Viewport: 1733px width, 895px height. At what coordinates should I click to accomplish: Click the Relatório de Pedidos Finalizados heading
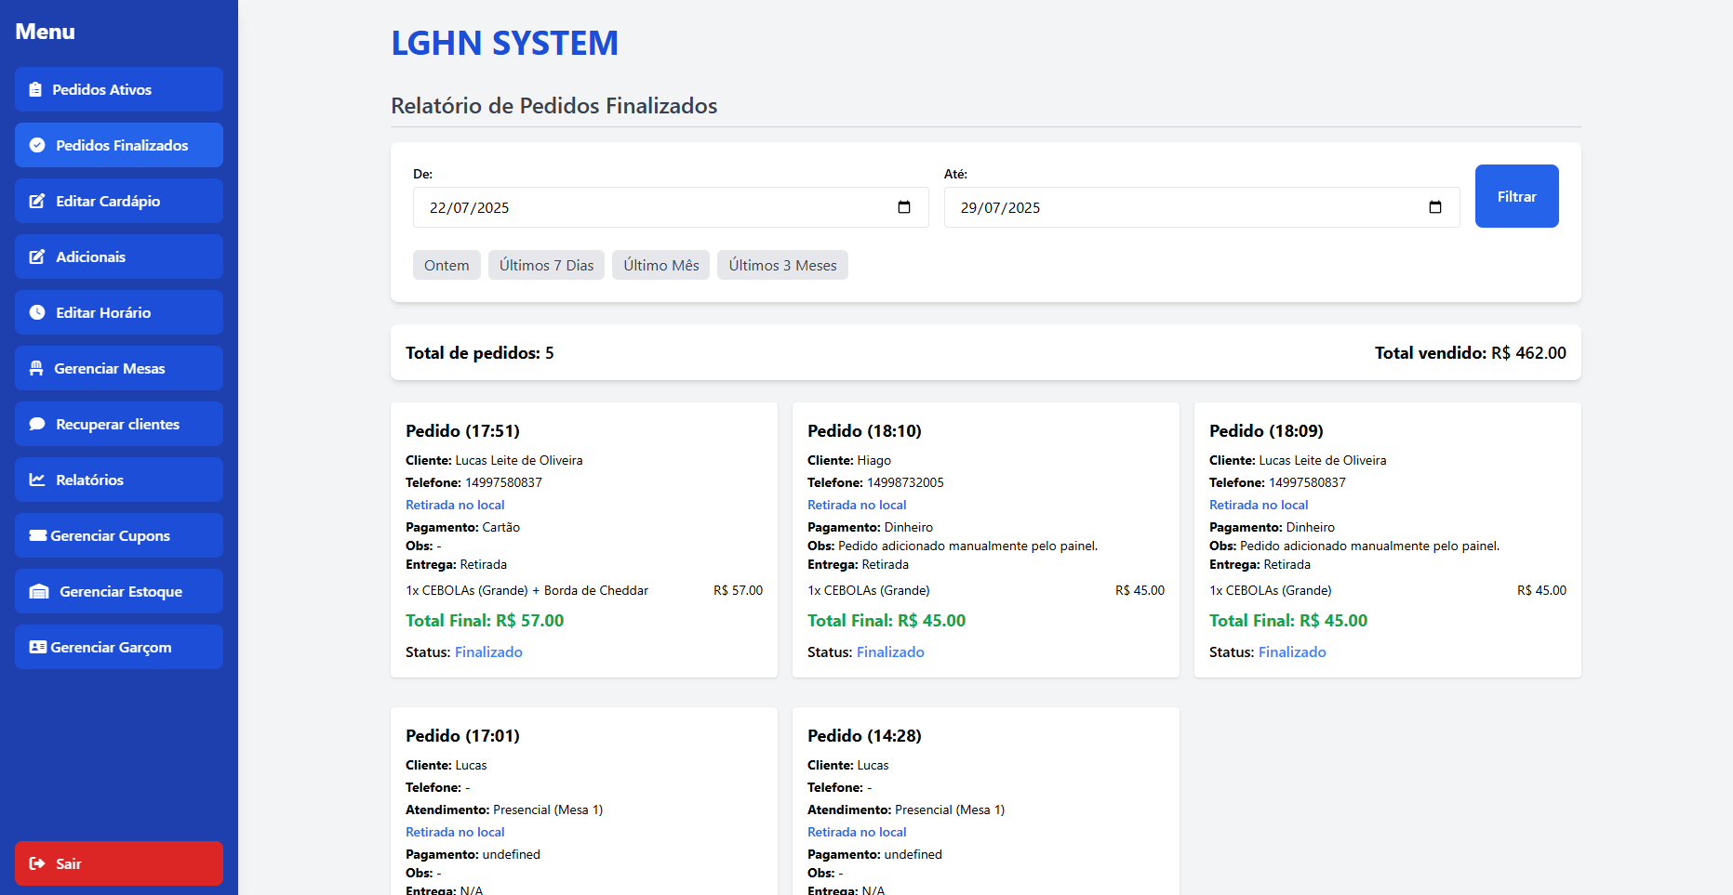553,106
